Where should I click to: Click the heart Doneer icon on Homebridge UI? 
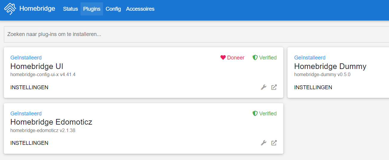coord(223,57)
